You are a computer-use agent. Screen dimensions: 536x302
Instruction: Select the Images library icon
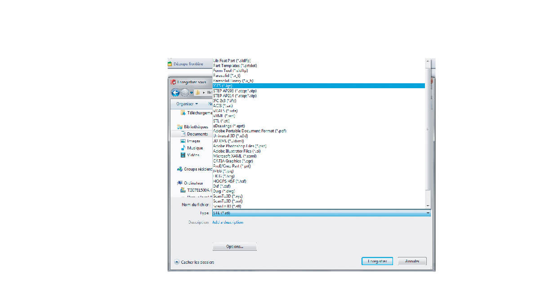[x=183, y=141]
